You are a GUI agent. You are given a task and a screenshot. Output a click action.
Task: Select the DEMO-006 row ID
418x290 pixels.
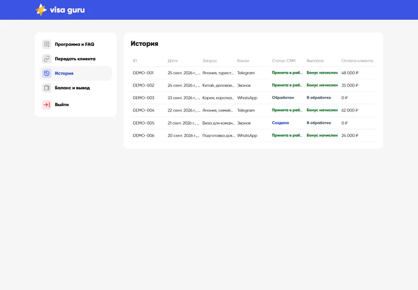click(x=143, y=135)
